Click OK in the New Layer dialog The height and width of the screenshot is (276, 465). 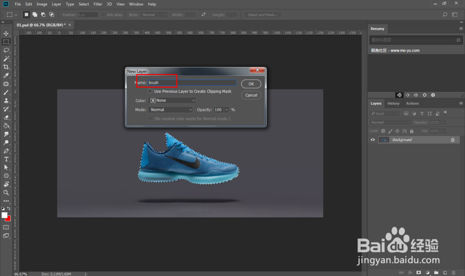[251, 83]
